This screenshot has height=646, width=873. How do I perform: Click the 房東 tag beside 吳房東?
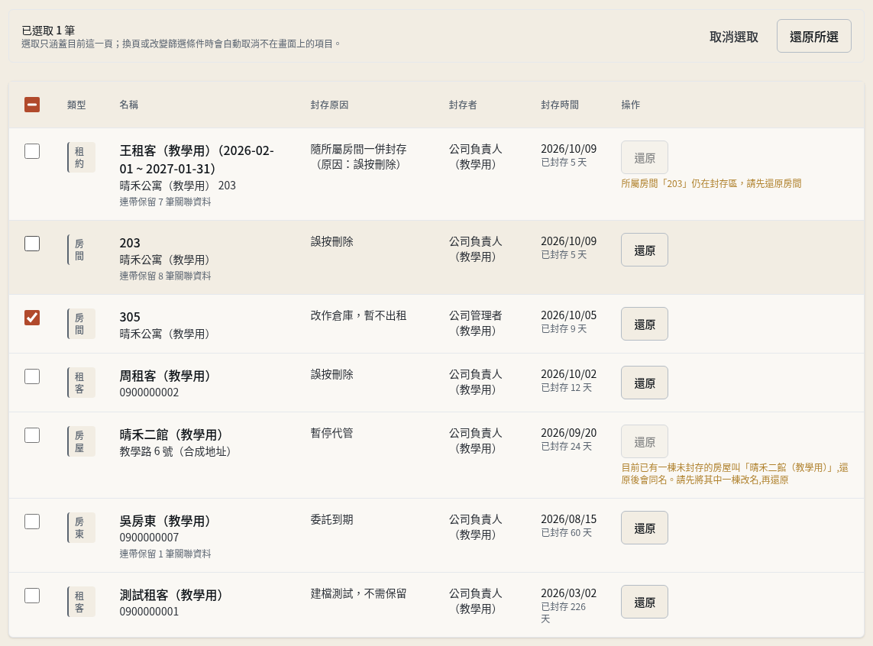click(x=81, y=528)
